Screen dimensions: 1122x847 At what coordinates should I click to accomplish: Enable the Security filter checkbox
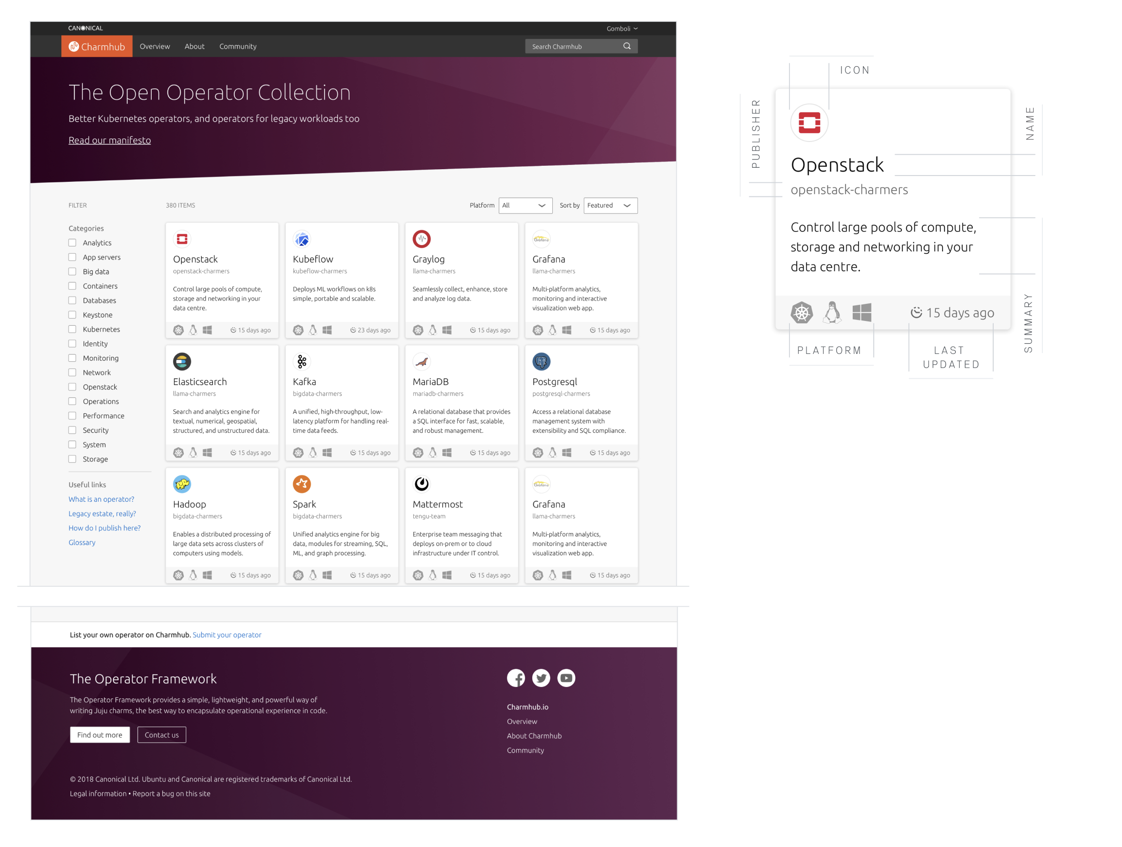tap(72, 430)
